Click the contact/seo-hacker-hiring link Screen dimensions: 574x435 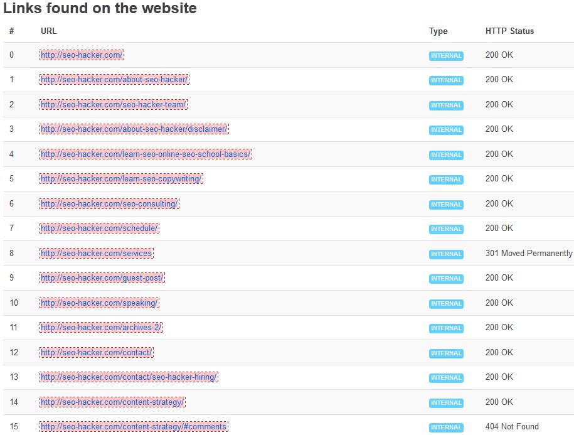click(129, 377)
